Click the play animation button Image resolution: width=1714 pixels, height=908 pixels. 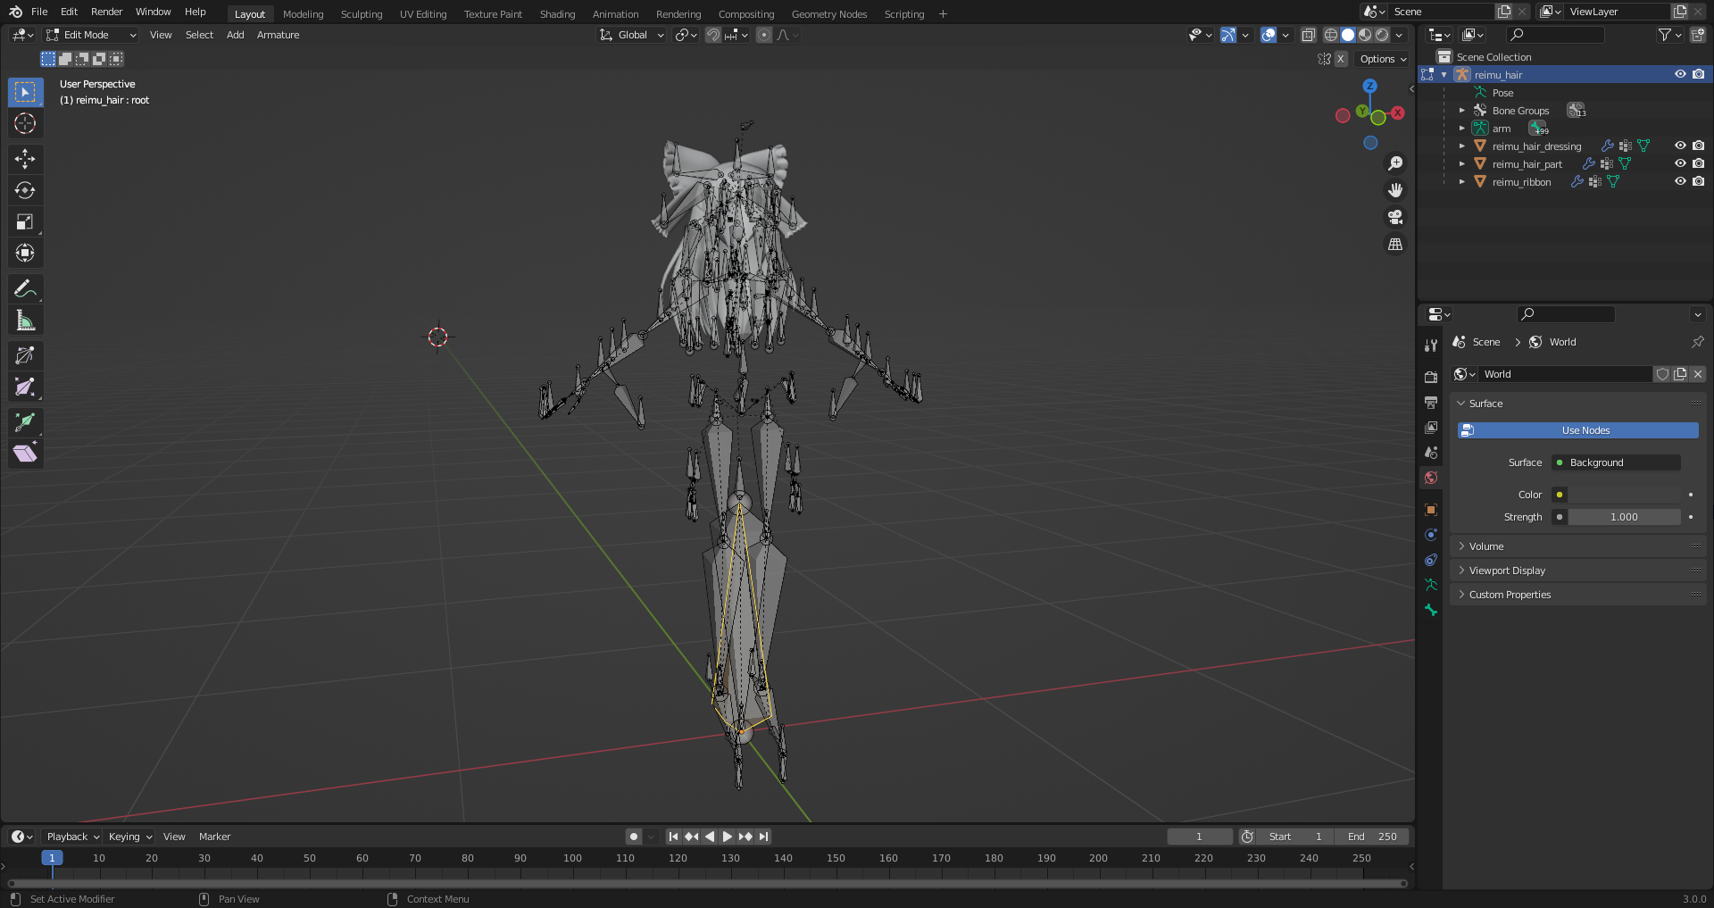(x=727, y=837)
